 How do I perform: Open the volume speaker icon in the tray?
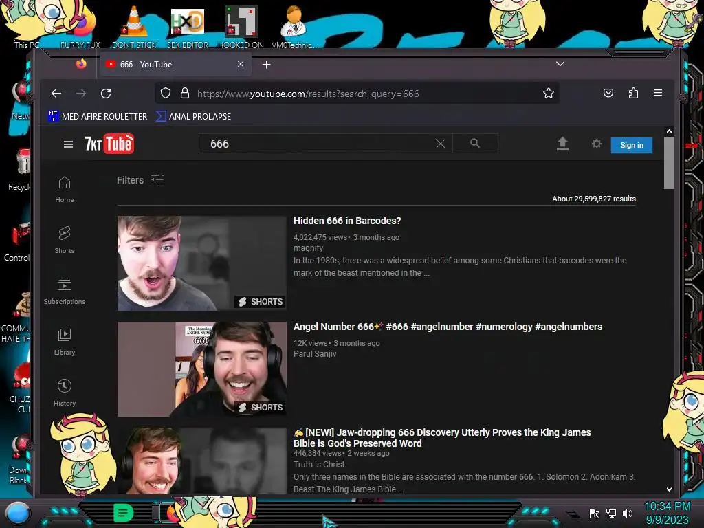click(628, 513)
